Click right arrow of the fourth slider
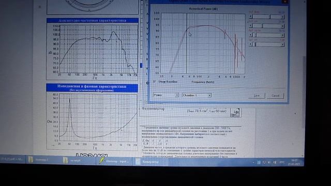 coord(283,44)
